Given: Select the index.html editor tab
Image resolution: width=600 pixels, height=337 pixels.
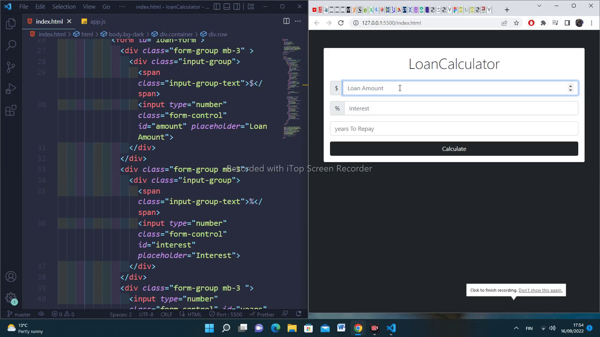Looking at the screenshot, I should pyautogui.click(x=49, y=22).
